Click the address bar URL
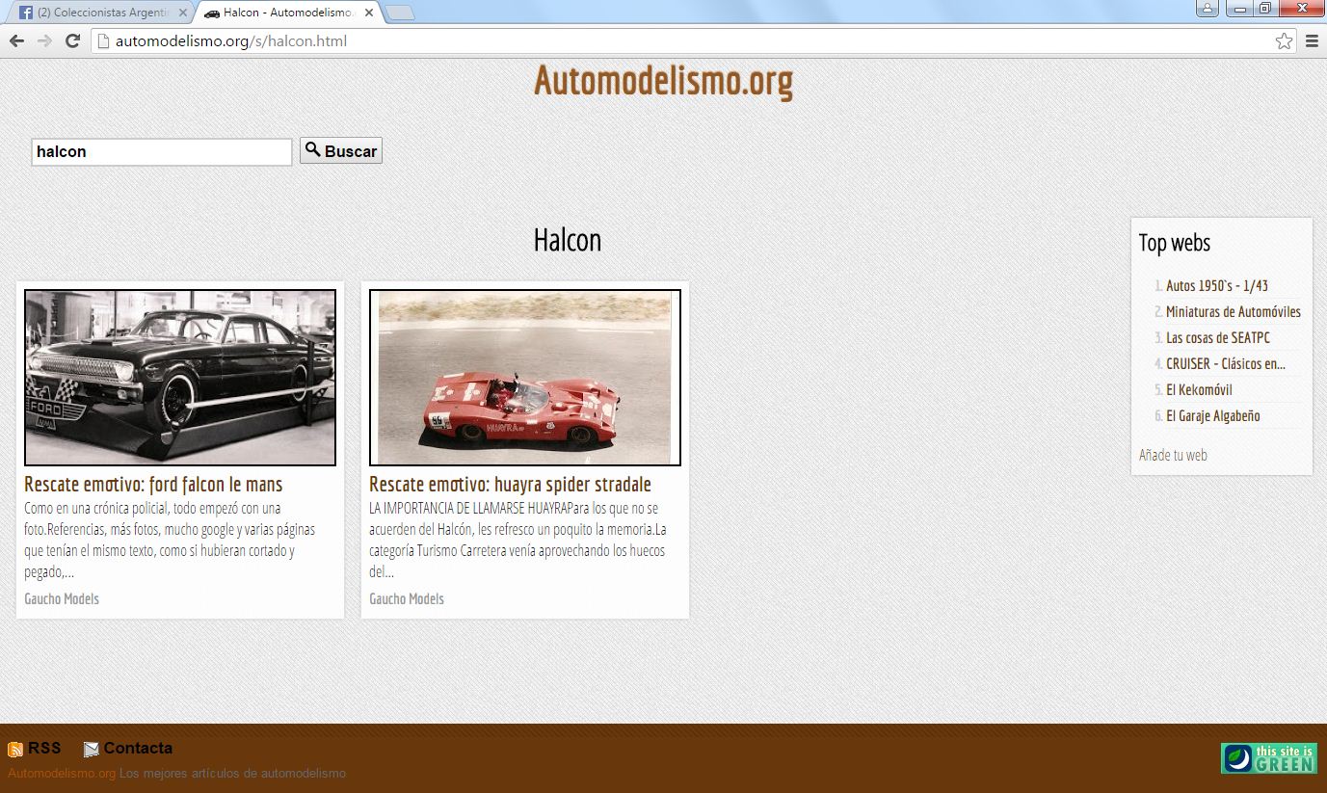The image size is (1327, 793). tap(231, 40)
